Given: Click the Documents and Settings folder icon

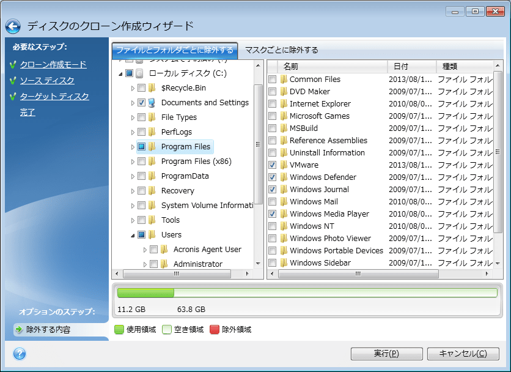Looking at the screenshot, I should 152,103.
